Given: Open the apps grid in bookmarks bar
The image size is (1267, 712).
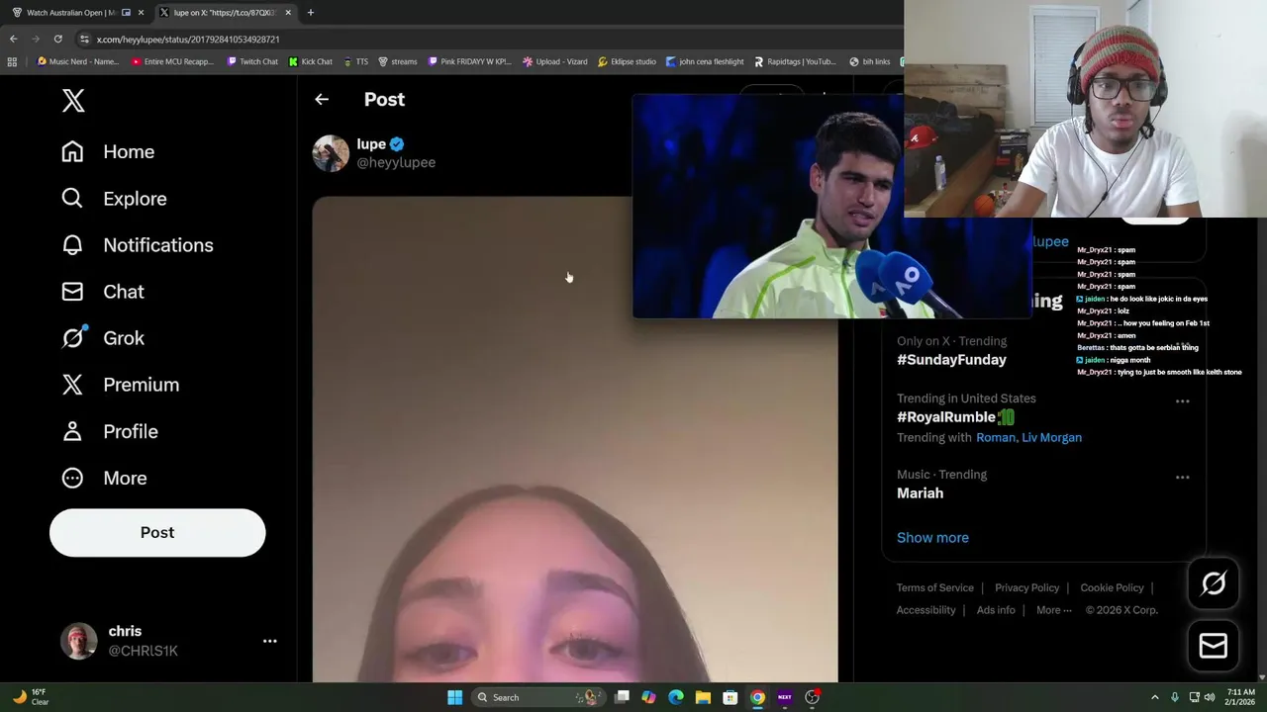Looking at the screenshot, I should (x=12, y=61).
